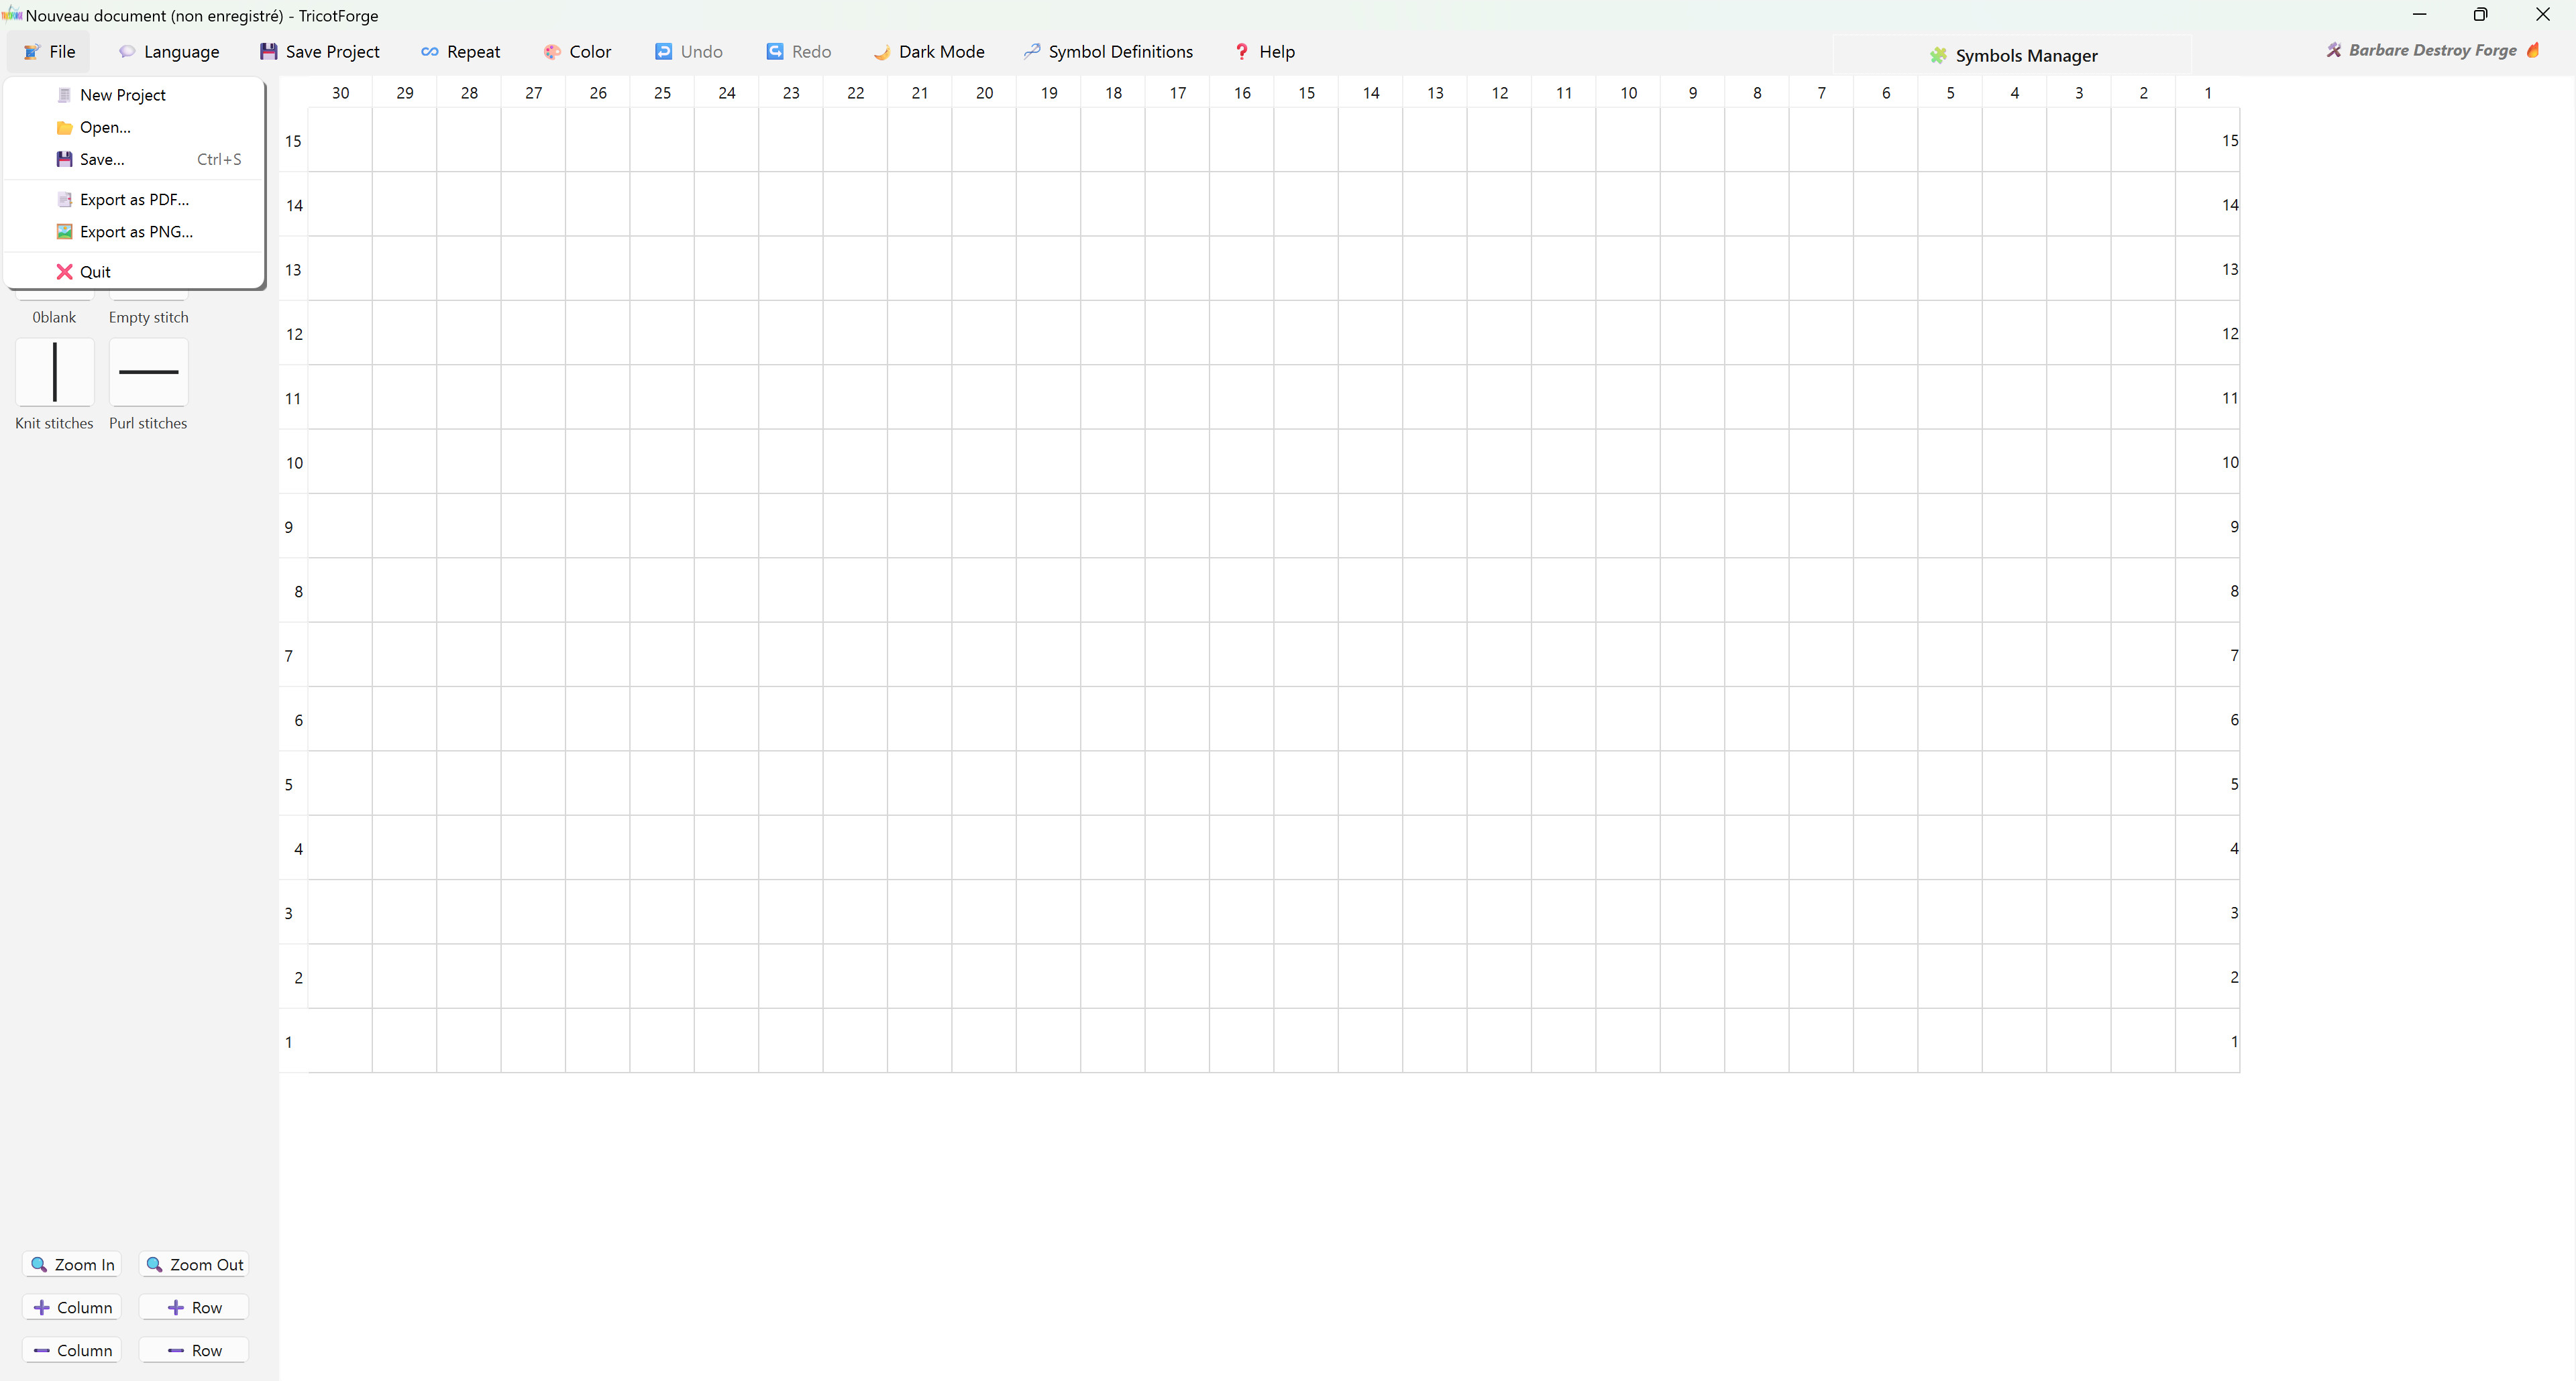Screen dimensions: 2576x1381
Task: Open the Help menu
Action: click(1263, 51)
